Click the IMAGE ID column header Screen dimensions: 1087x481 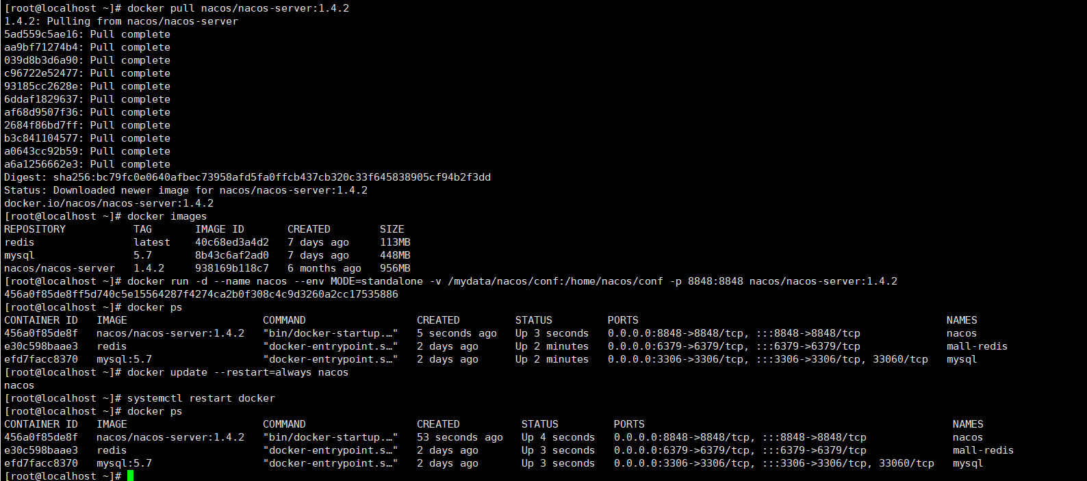tap(220, 229)
